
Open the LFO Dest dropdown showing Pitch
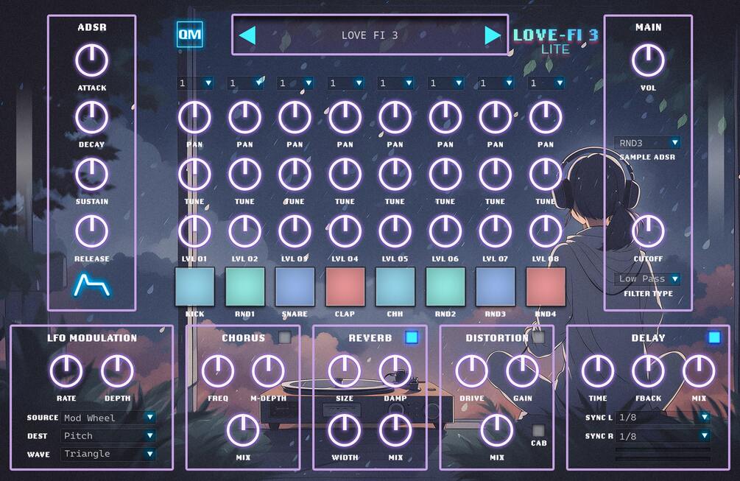(108, 435)
